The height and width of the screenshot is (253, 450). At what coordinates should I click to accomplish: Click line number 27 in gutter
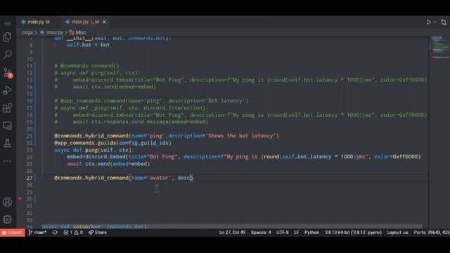(x=30, y=178)
